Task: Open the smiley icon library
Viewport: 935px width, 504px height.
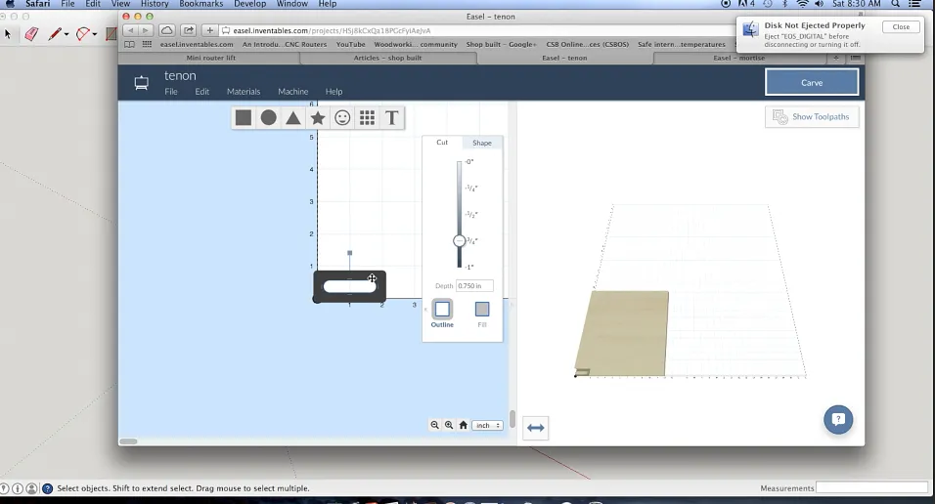Action: coord(342,118)
